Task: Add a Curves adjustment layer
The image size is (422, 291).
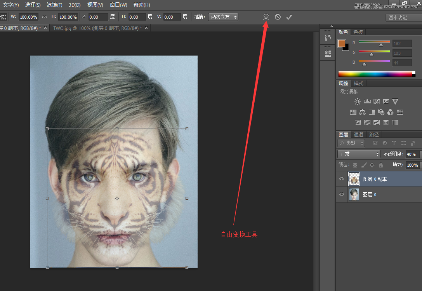Action: [x=377, y=101]
